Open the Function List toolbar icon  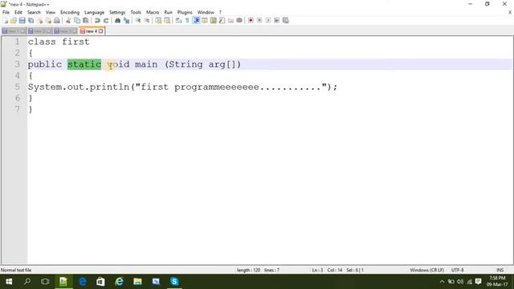tap(222, 21)
